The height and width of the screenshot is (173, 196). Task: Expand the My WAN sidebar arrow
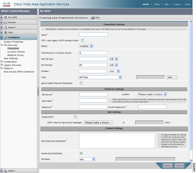point(1,18)
